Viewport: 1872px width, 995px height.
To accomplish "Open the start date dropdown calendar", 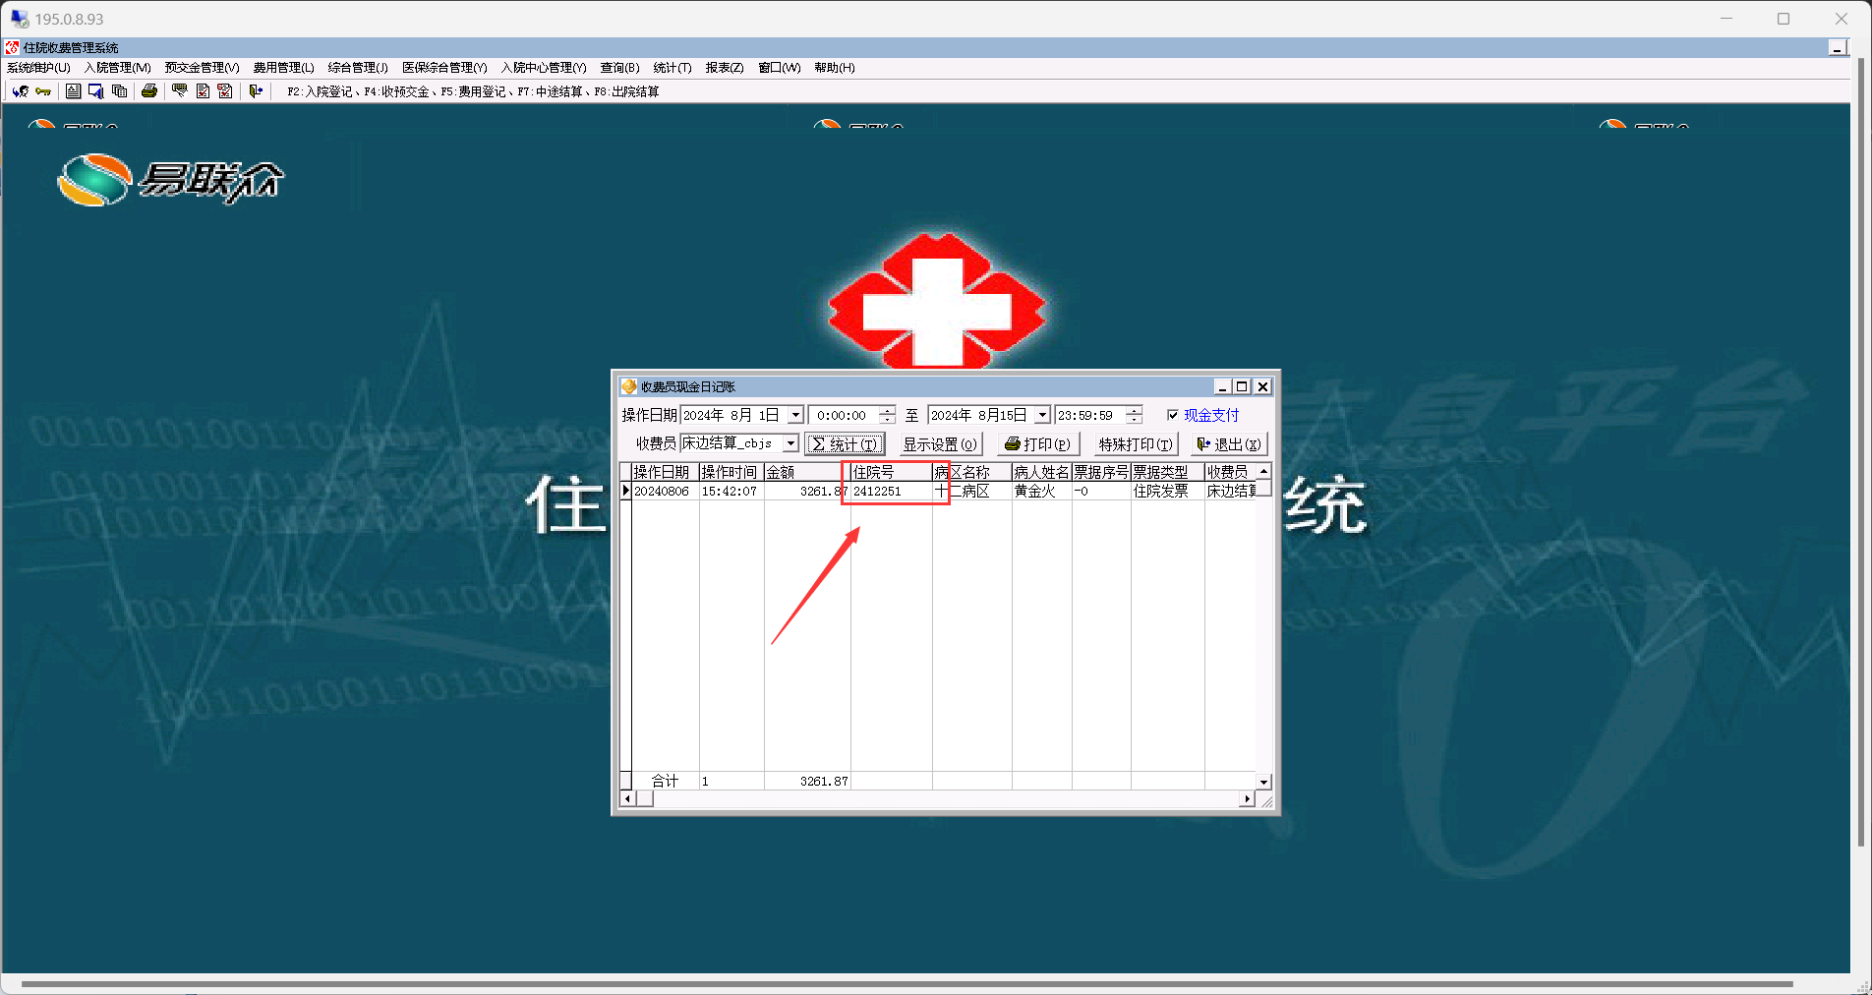I will pyautogui.click(x=795, y=416).
